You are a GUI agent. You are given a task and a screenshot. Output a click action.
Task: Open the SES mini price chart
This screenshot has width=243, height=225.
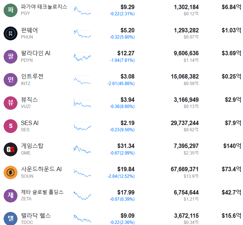82,126
